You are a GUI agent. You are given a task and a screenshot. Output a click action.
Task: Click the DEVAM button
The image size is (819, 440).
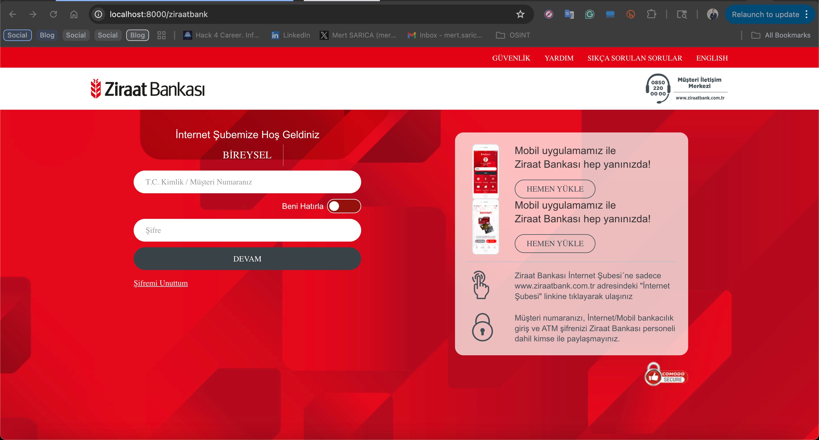tap(247, 259)
